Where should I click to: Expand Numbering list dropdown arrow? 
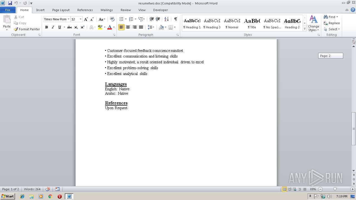[x=135, y=19]
